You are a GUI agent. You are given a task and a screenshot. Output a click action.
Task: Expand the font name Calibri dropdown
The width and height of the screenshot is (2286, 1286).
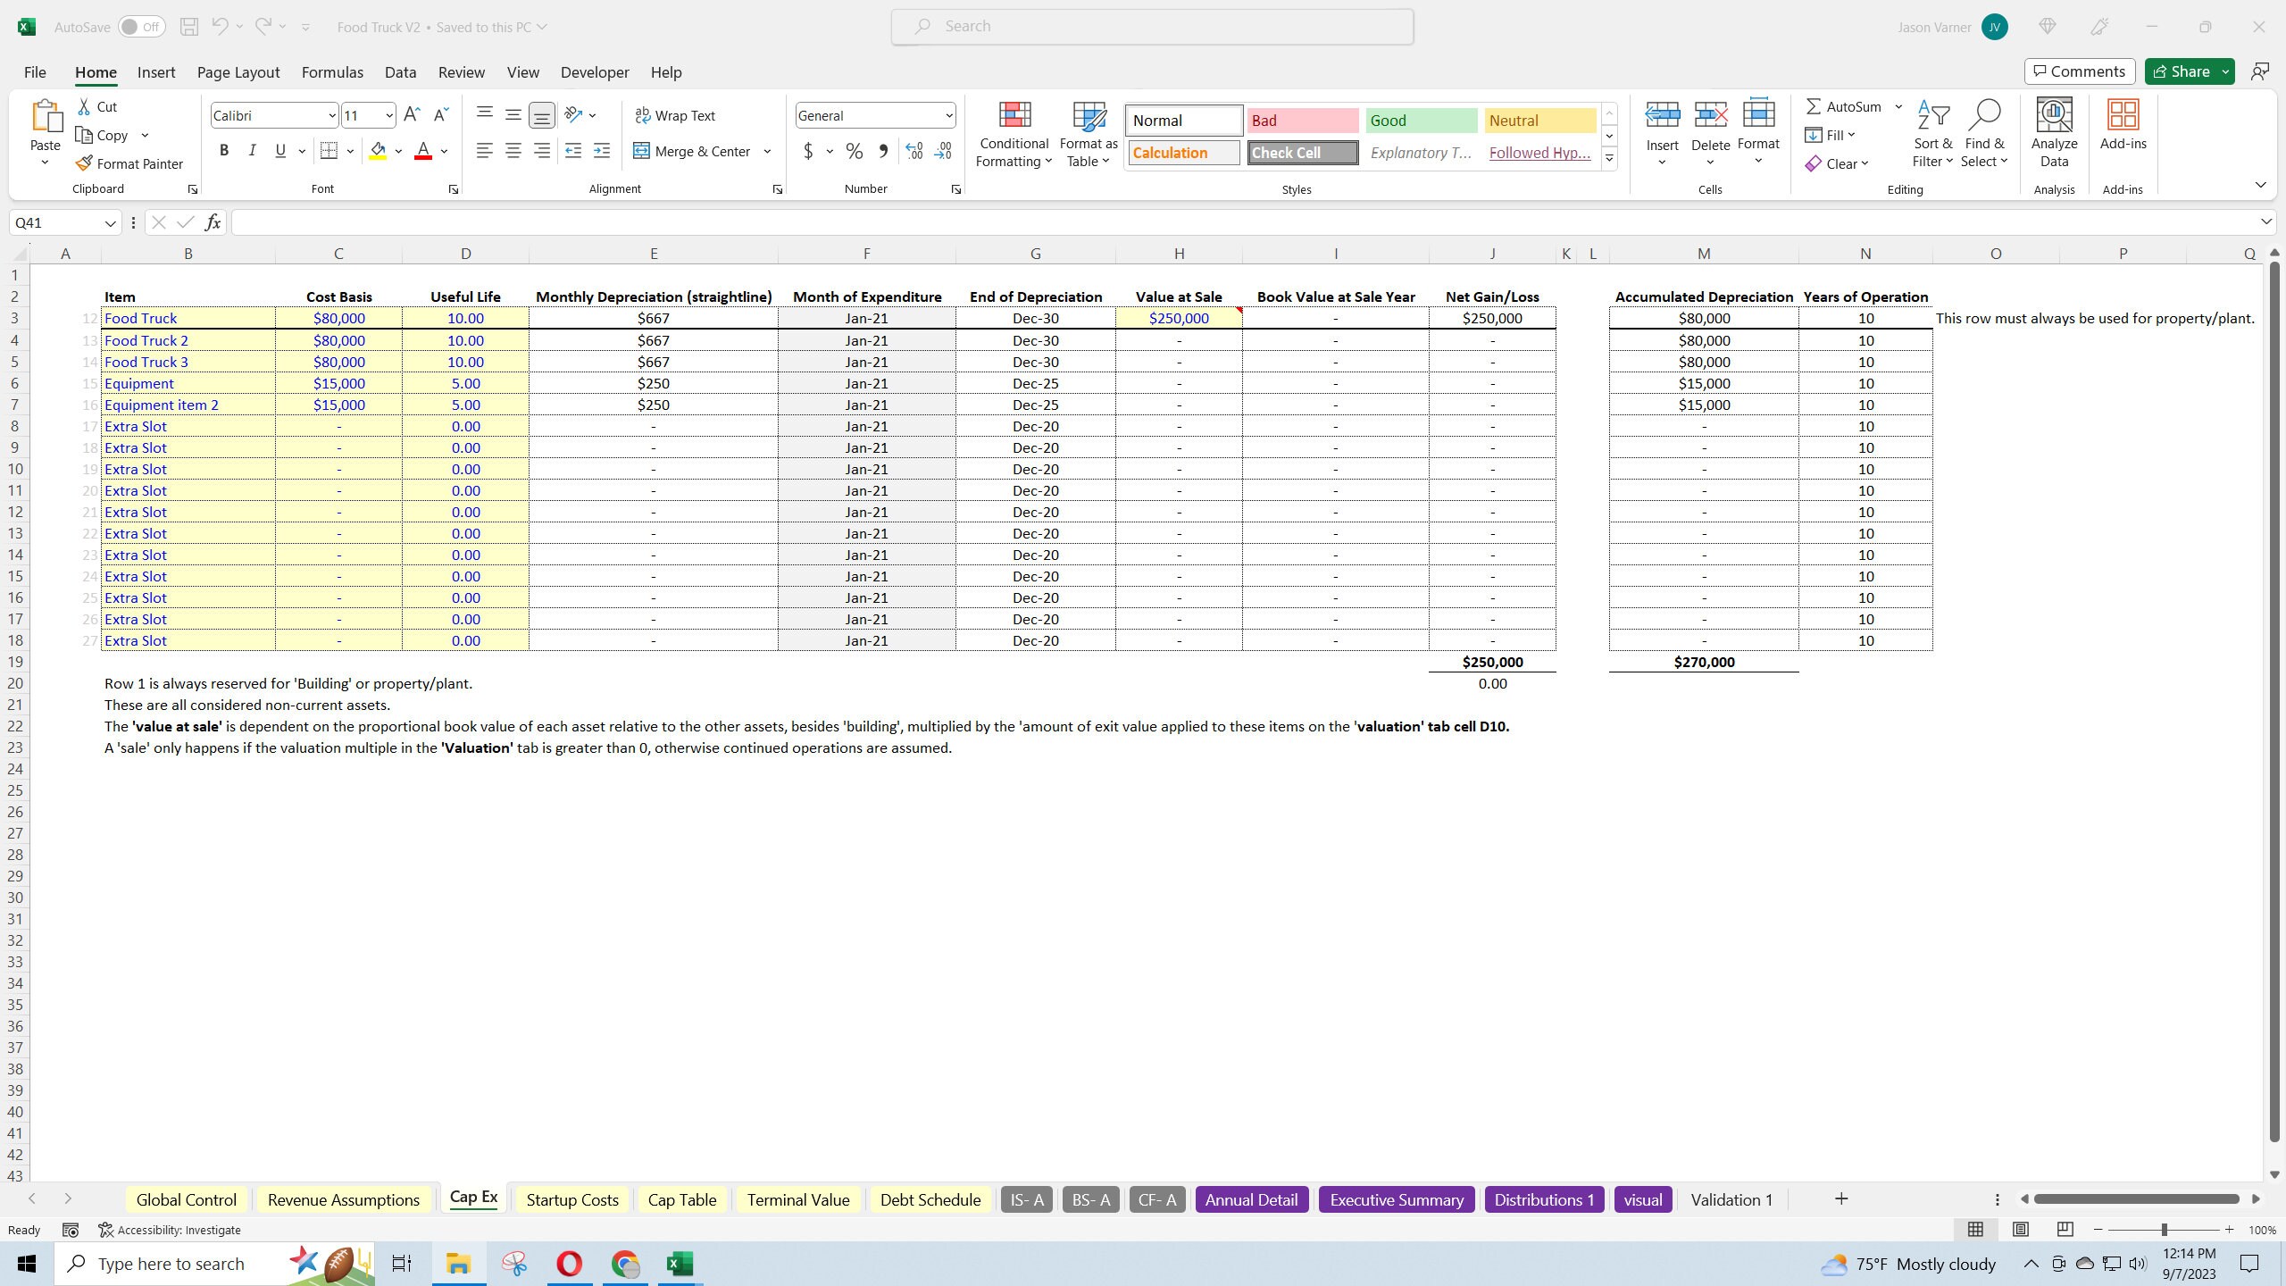click(x=331, y=115)
